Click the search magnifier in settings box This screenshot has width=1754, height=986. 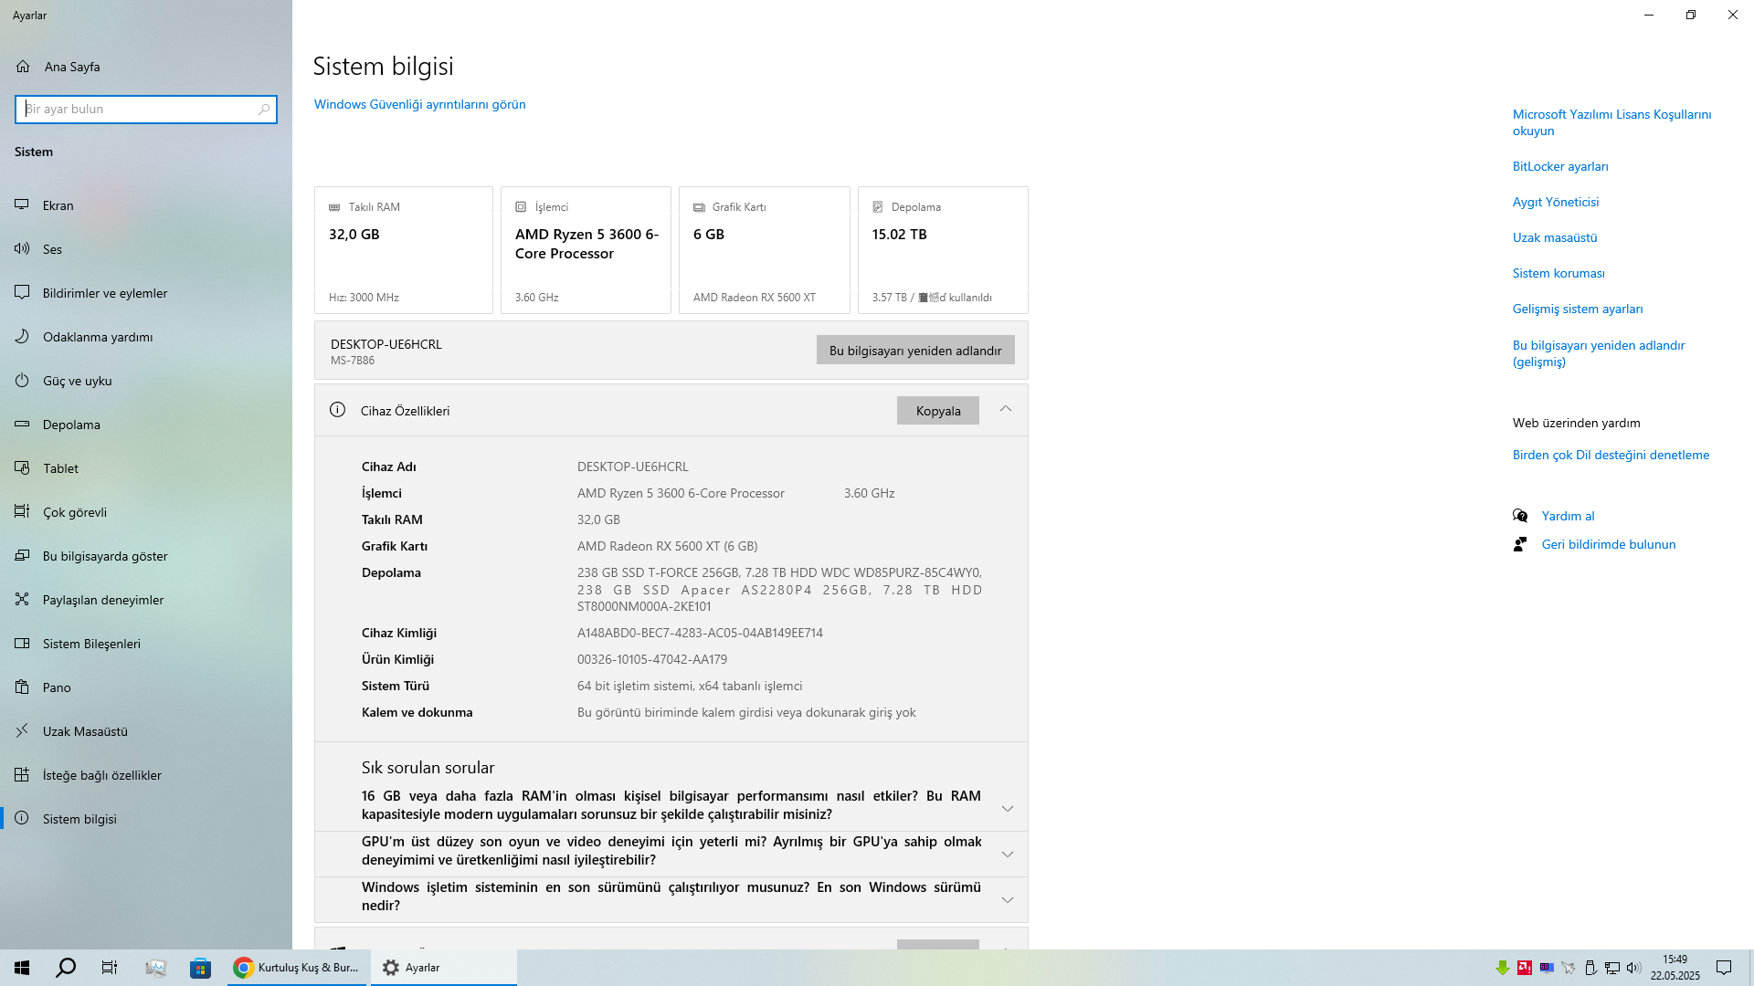pyautogui.click(x=264, y=110)
